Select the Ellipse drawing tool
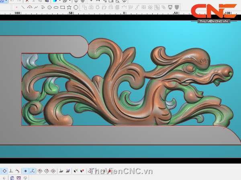The width and height of the screenshot is (241, 180). [56, 7]
